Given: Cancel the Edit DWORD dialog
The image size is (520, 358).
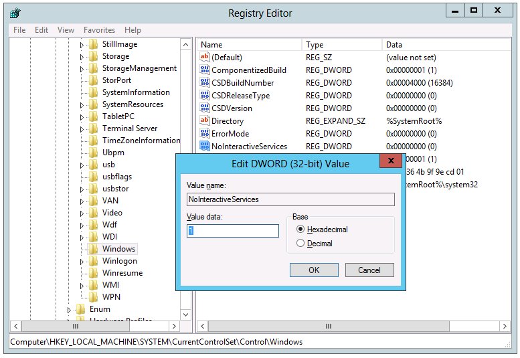Looking at the screenshot, I should (x=369, y=270).
